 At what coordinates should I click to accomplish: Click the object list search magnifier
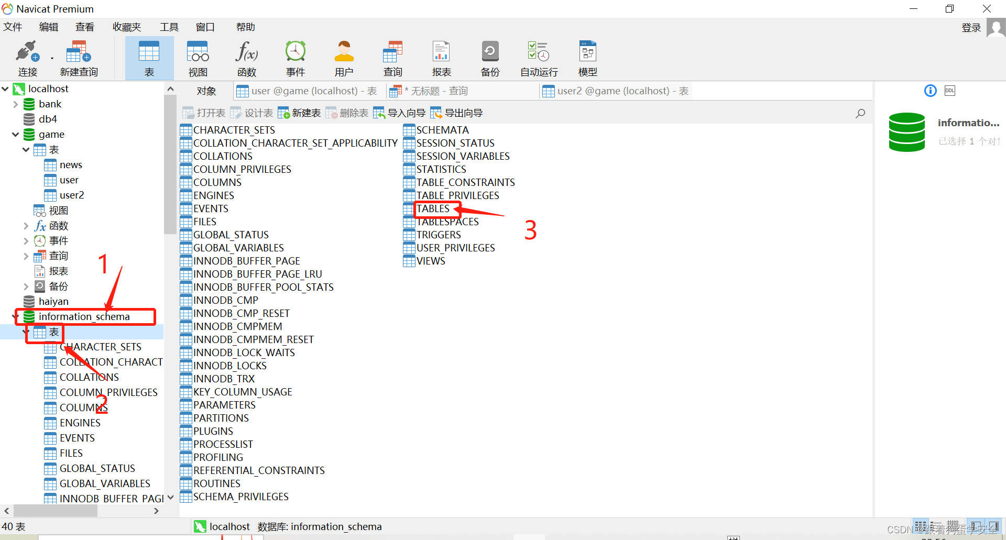(860, 113)
